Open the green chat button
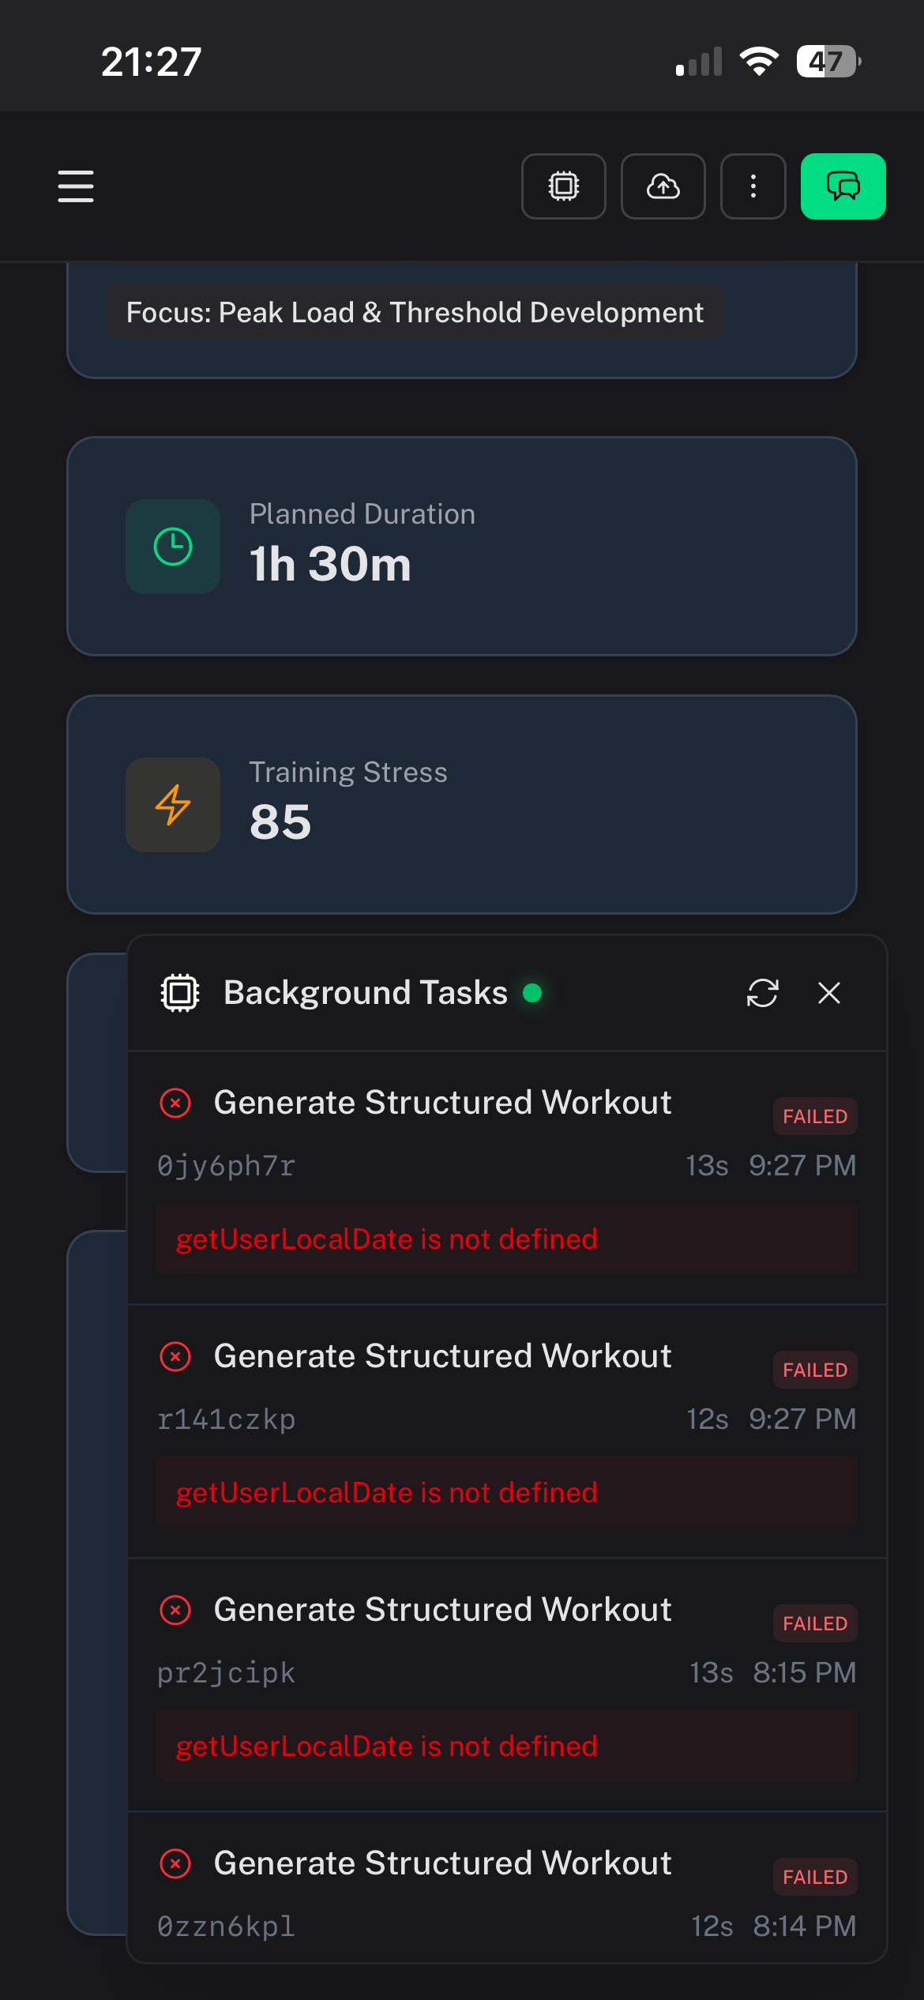Image resolution: width=924 pixels, height=2000 pixels. pos(843,186)
